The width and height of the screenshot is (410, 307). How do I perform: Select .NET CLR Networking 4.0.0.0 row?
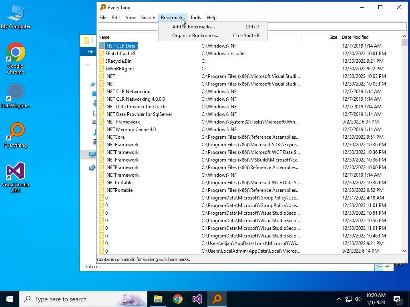[249, 99]
